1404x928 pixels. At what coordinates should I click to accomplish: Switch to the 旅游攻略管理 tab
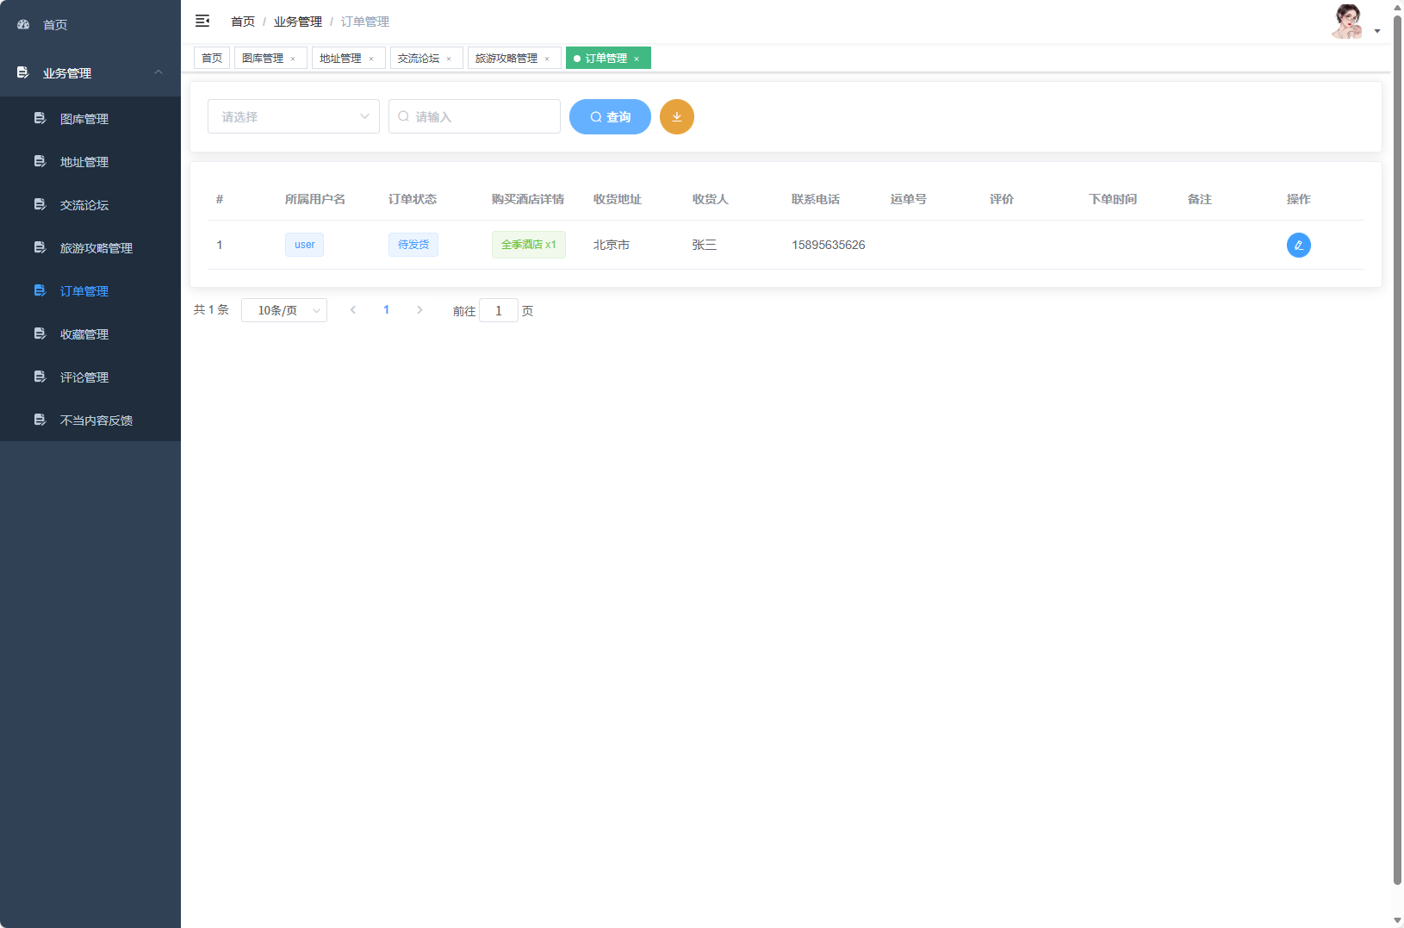pos(508,58)
